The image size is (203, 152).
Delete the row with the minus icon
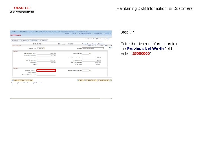111,48
